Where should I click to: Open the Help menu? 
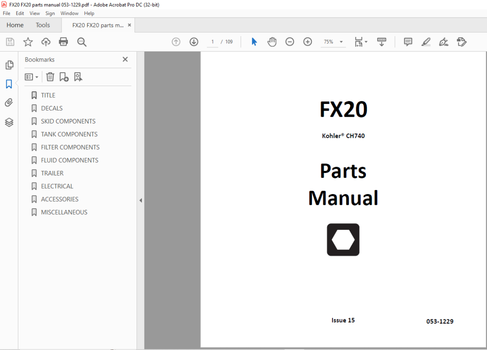point(89,13)
